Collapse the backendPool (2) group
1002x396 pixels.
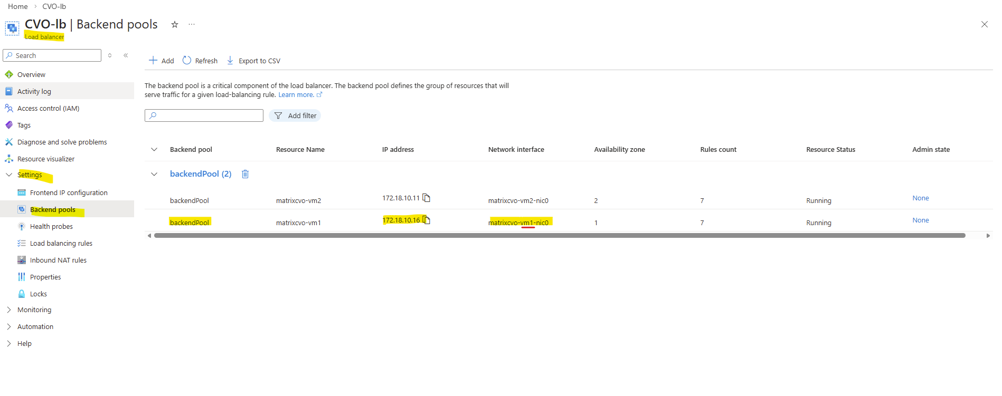(x=154, y=174)
